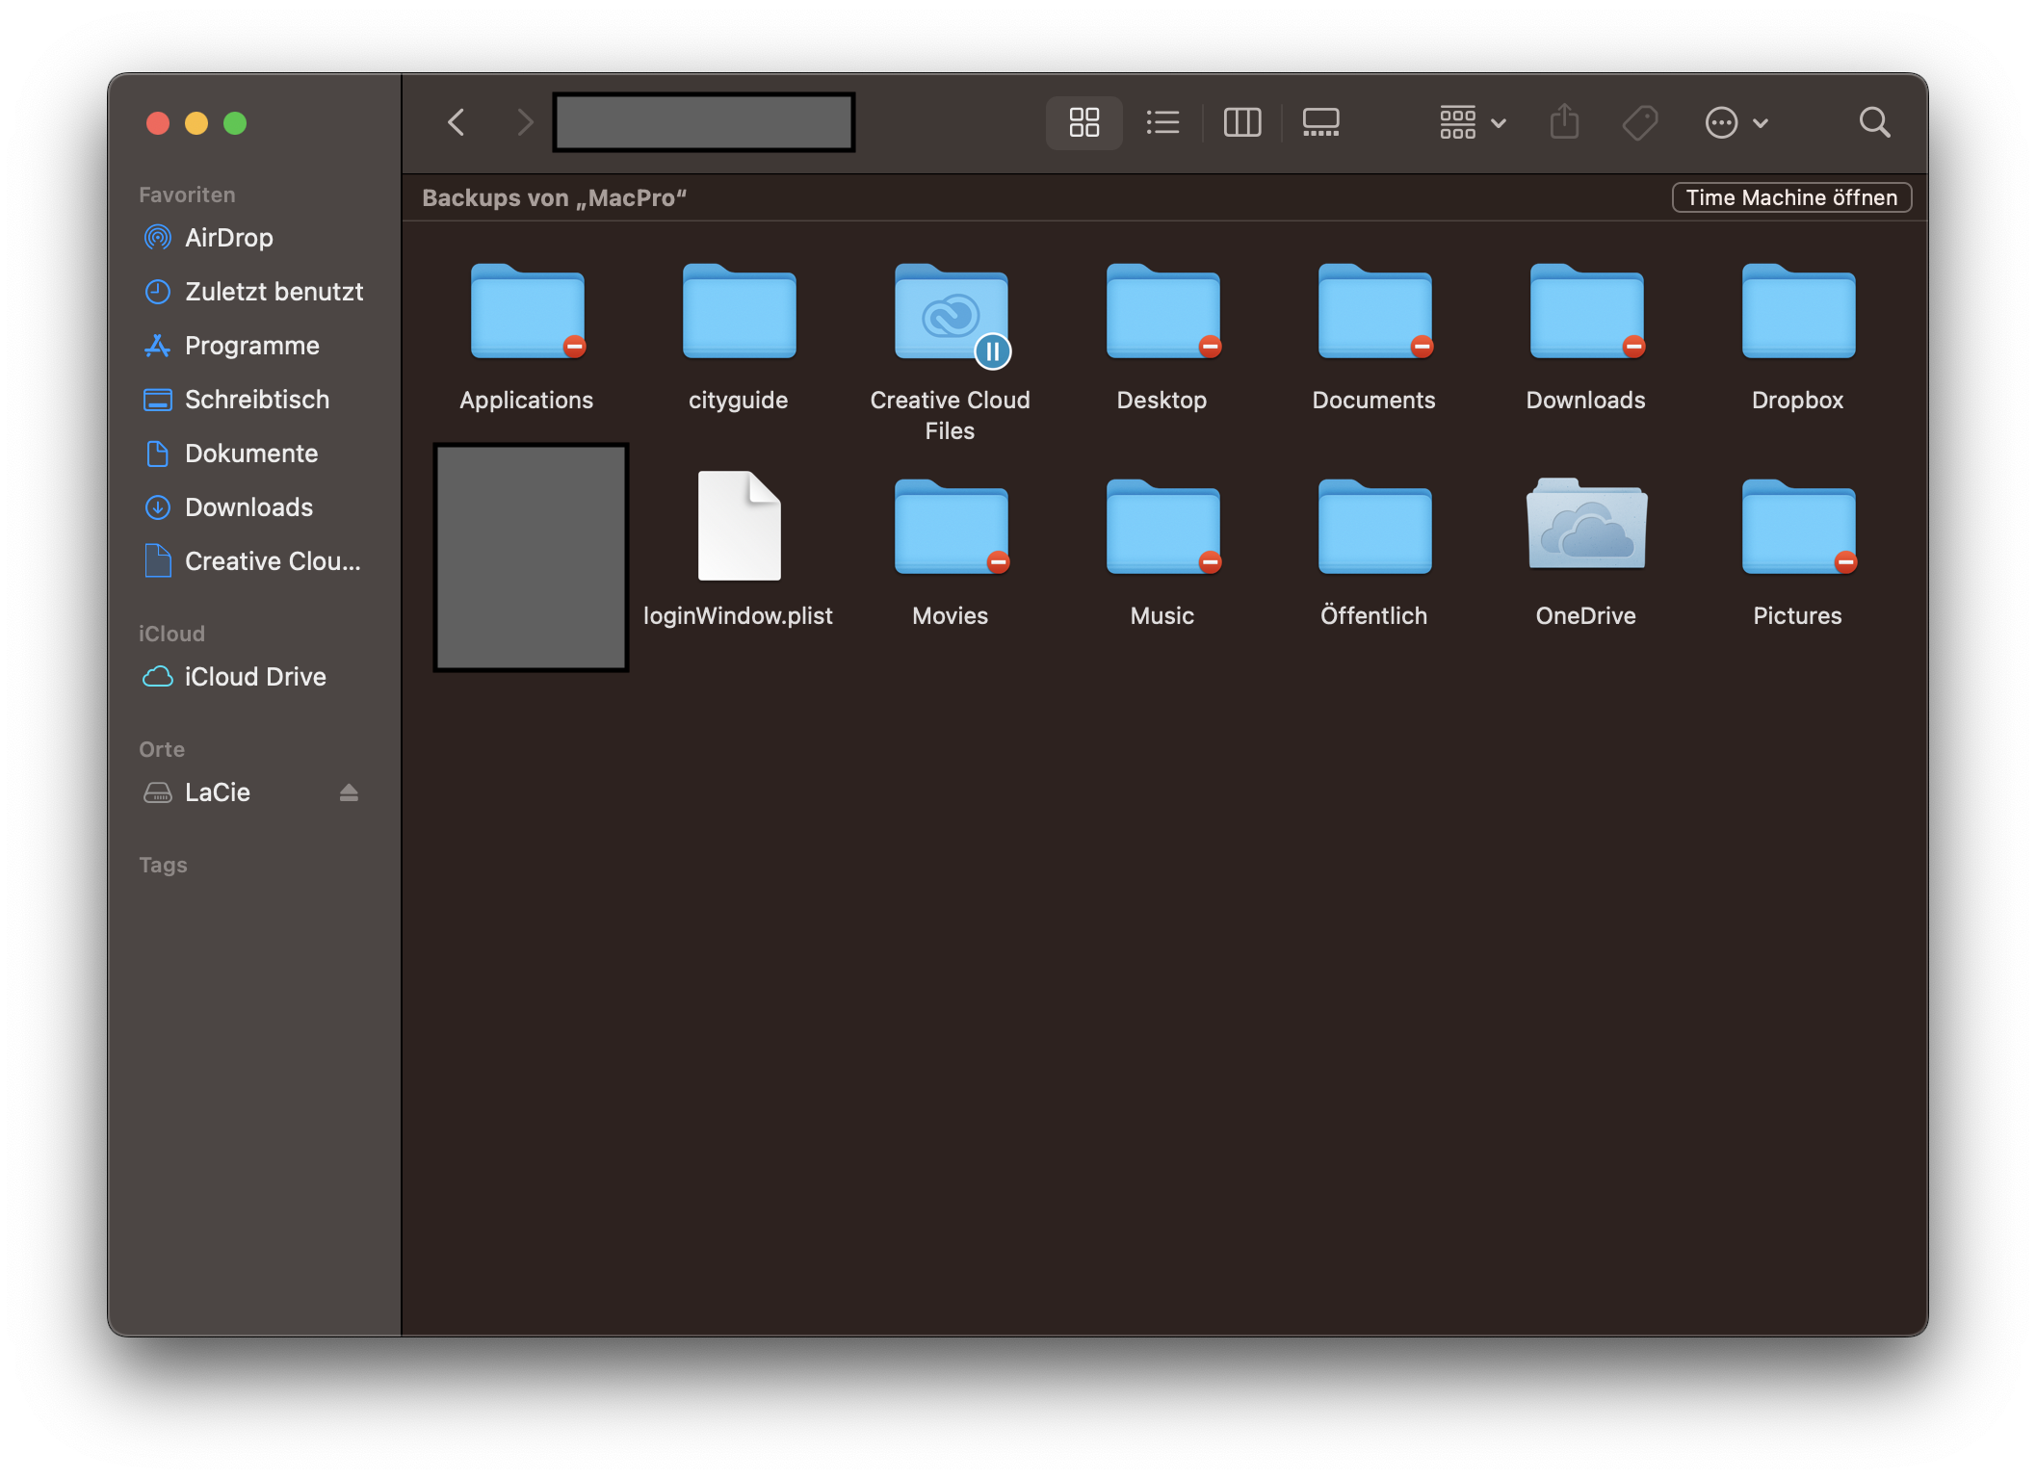Click the tags icon in toolbar
The height and width of the screenshot is (1479, 2036).
tap(1639, 122)
